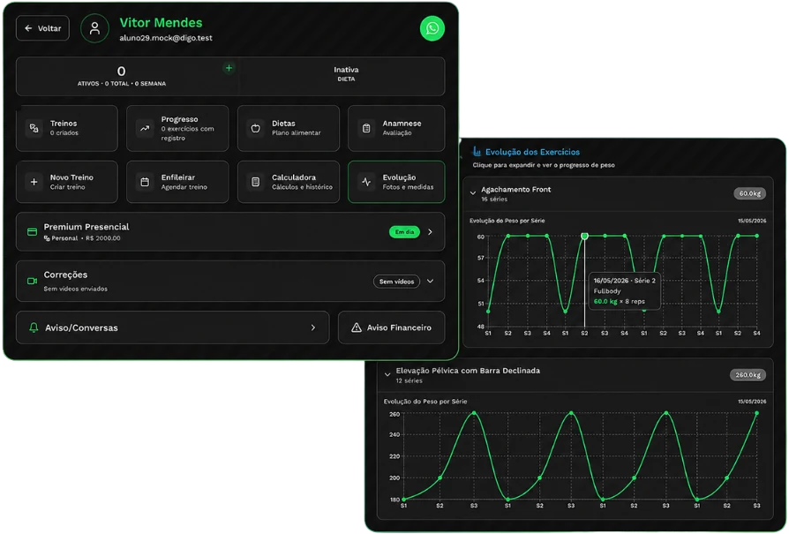Create a workout via Novo Treino
The image size is (789, 534).
point(67,182)
